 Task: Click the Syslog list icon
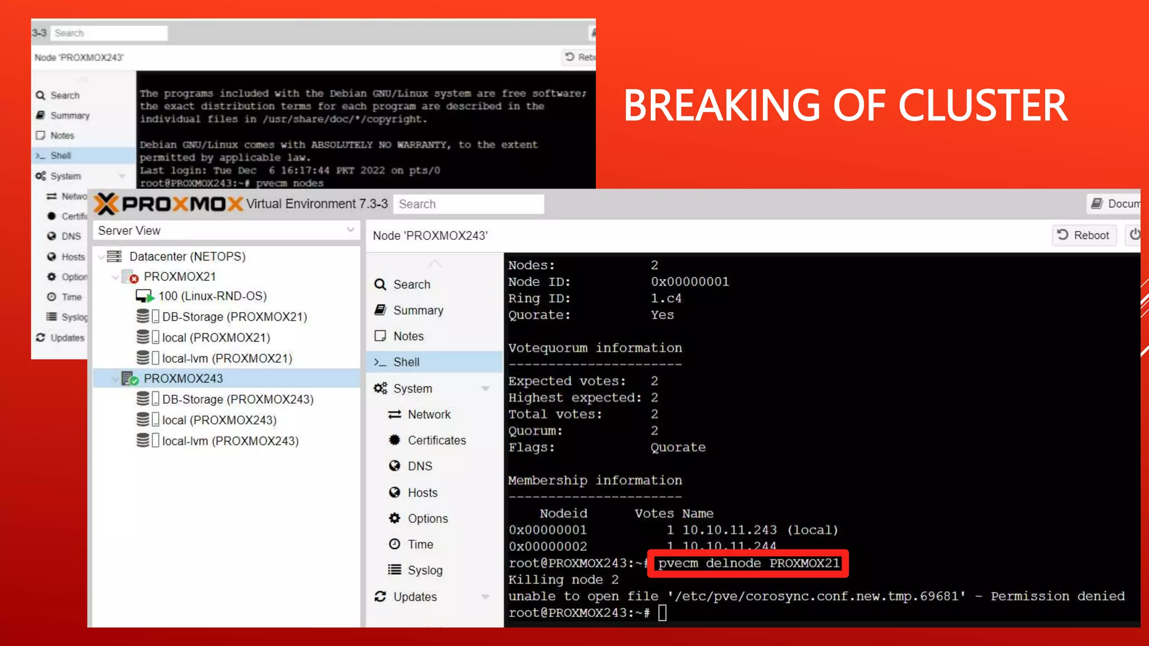pos(395,570)
